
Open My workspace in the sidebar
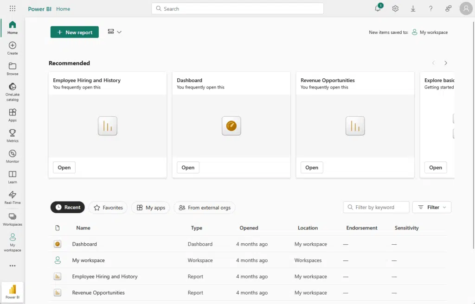pos(13,242)
